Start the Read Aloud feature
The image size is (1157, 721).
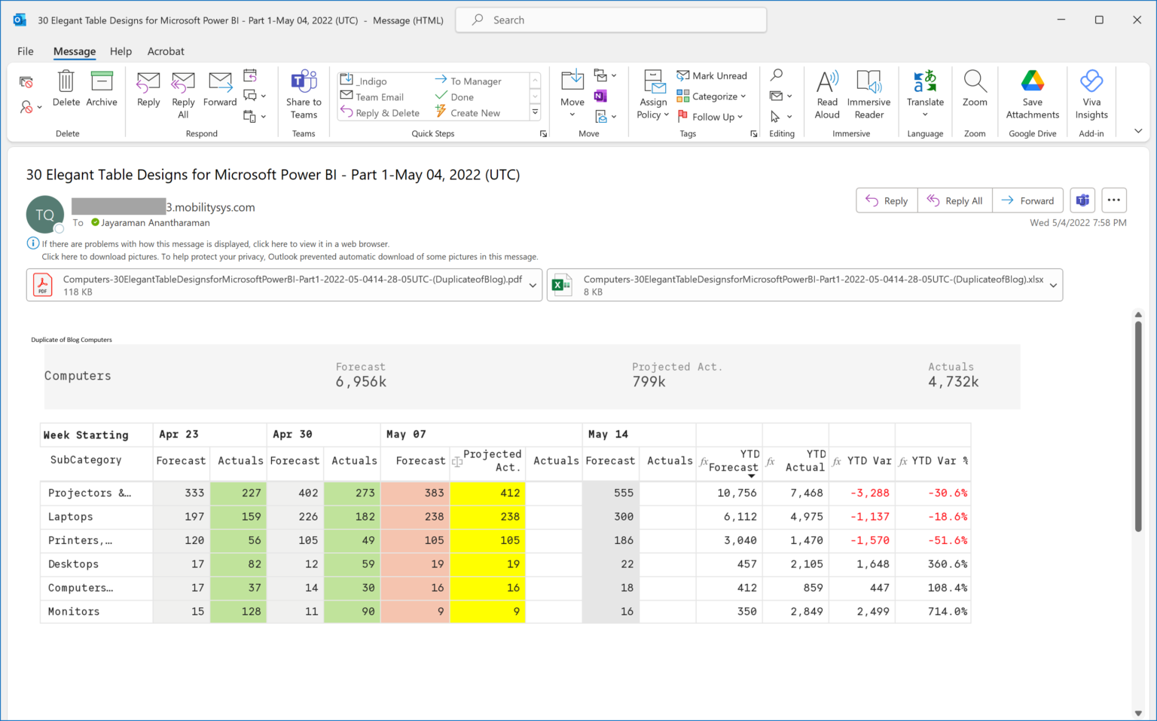826,95
